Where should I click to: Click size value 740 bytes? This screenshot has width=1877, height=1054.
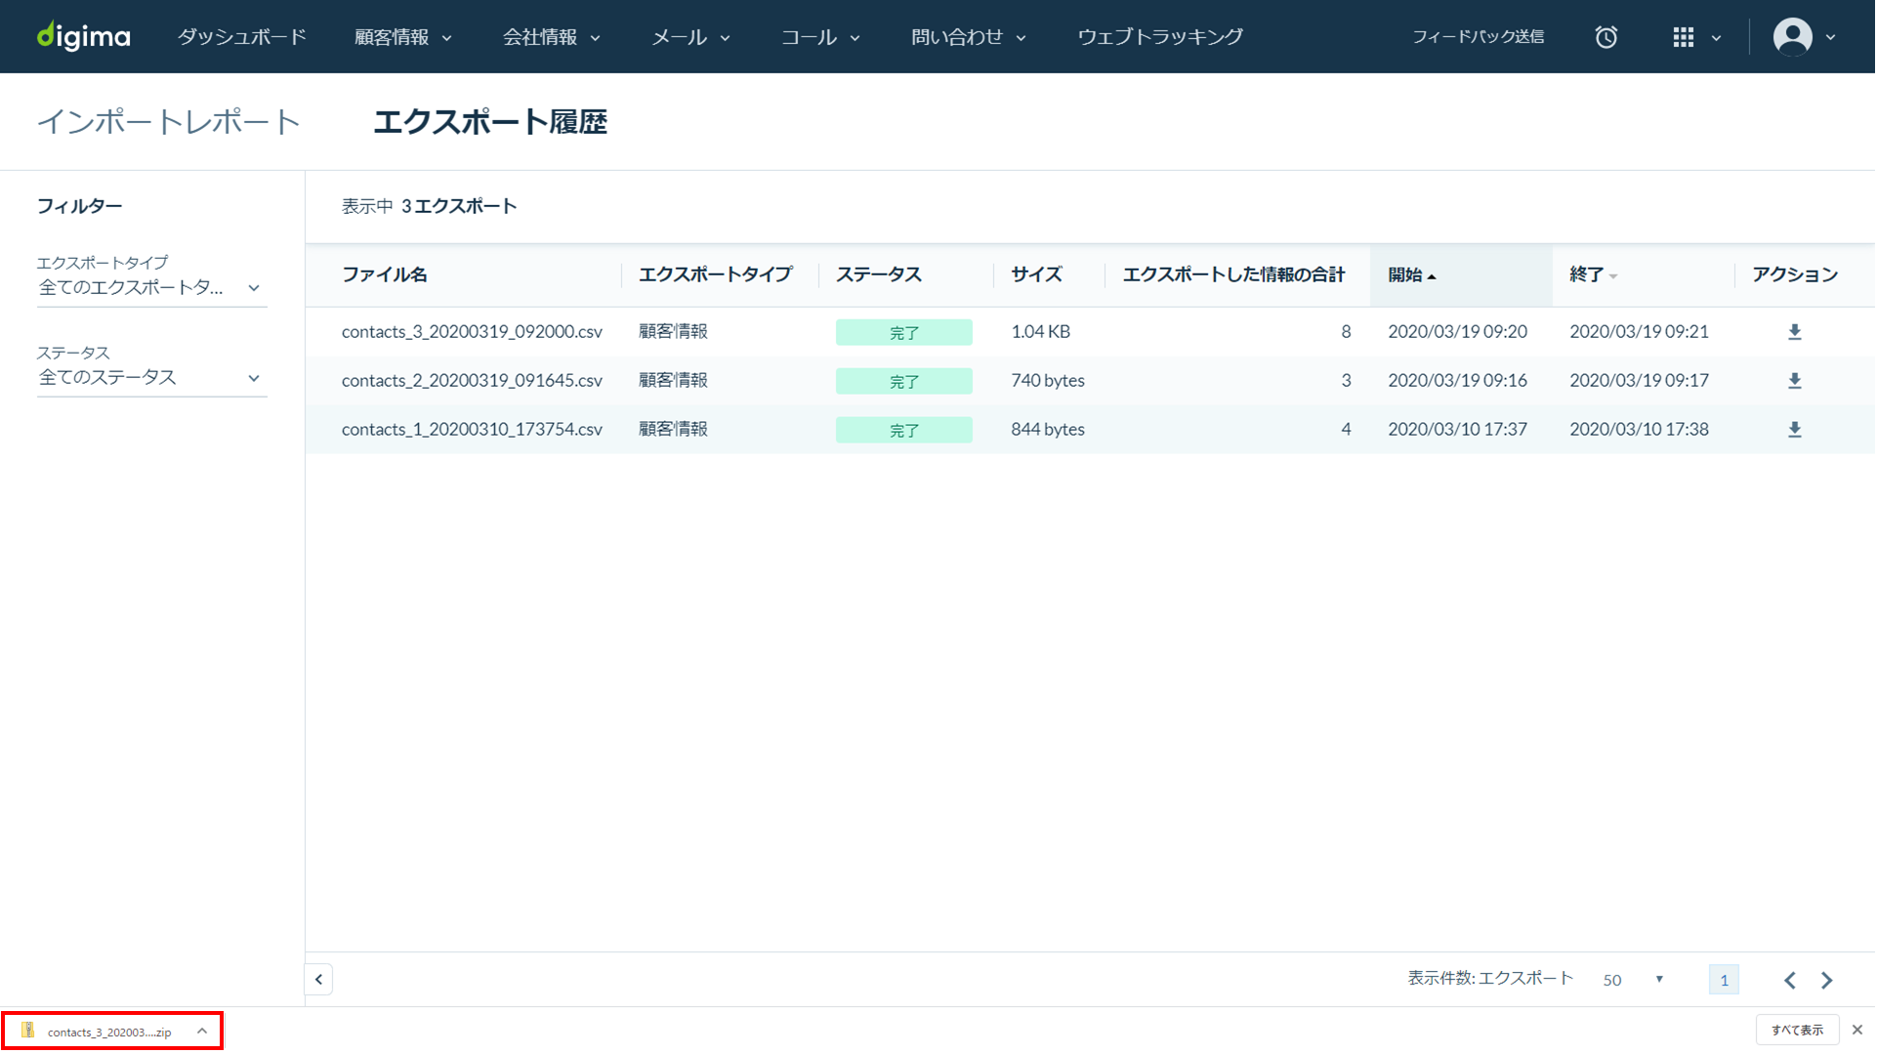click(x=1048, y=381)
